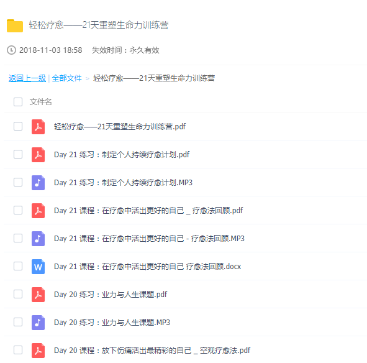Viewport: 367px width, 363px height.
Task: Click PDF icon of Day 20 课程 空观疗愈法.pdf
Action: click(38, 351)
